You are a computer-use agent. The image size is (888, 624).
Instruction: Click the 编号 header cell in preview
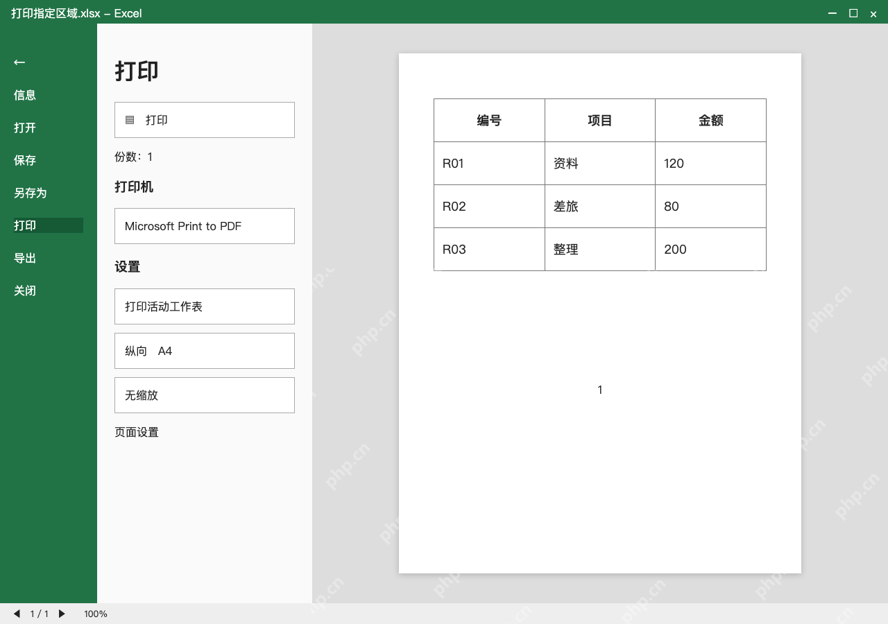pyautogui.click(x=489, y=121)
